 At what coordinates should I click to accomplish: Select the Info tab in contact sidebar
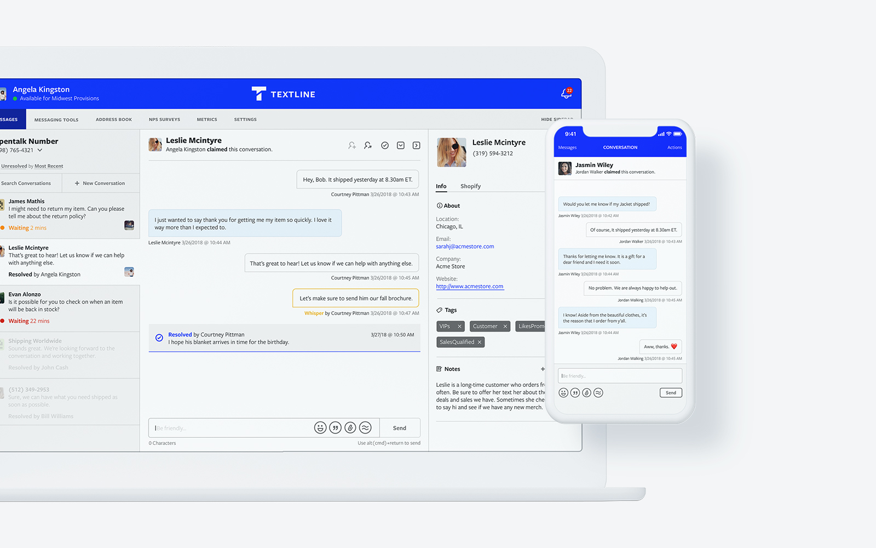(441, 186)
